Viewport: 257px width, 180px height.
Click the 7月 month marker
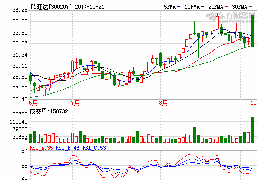point(76,103)
